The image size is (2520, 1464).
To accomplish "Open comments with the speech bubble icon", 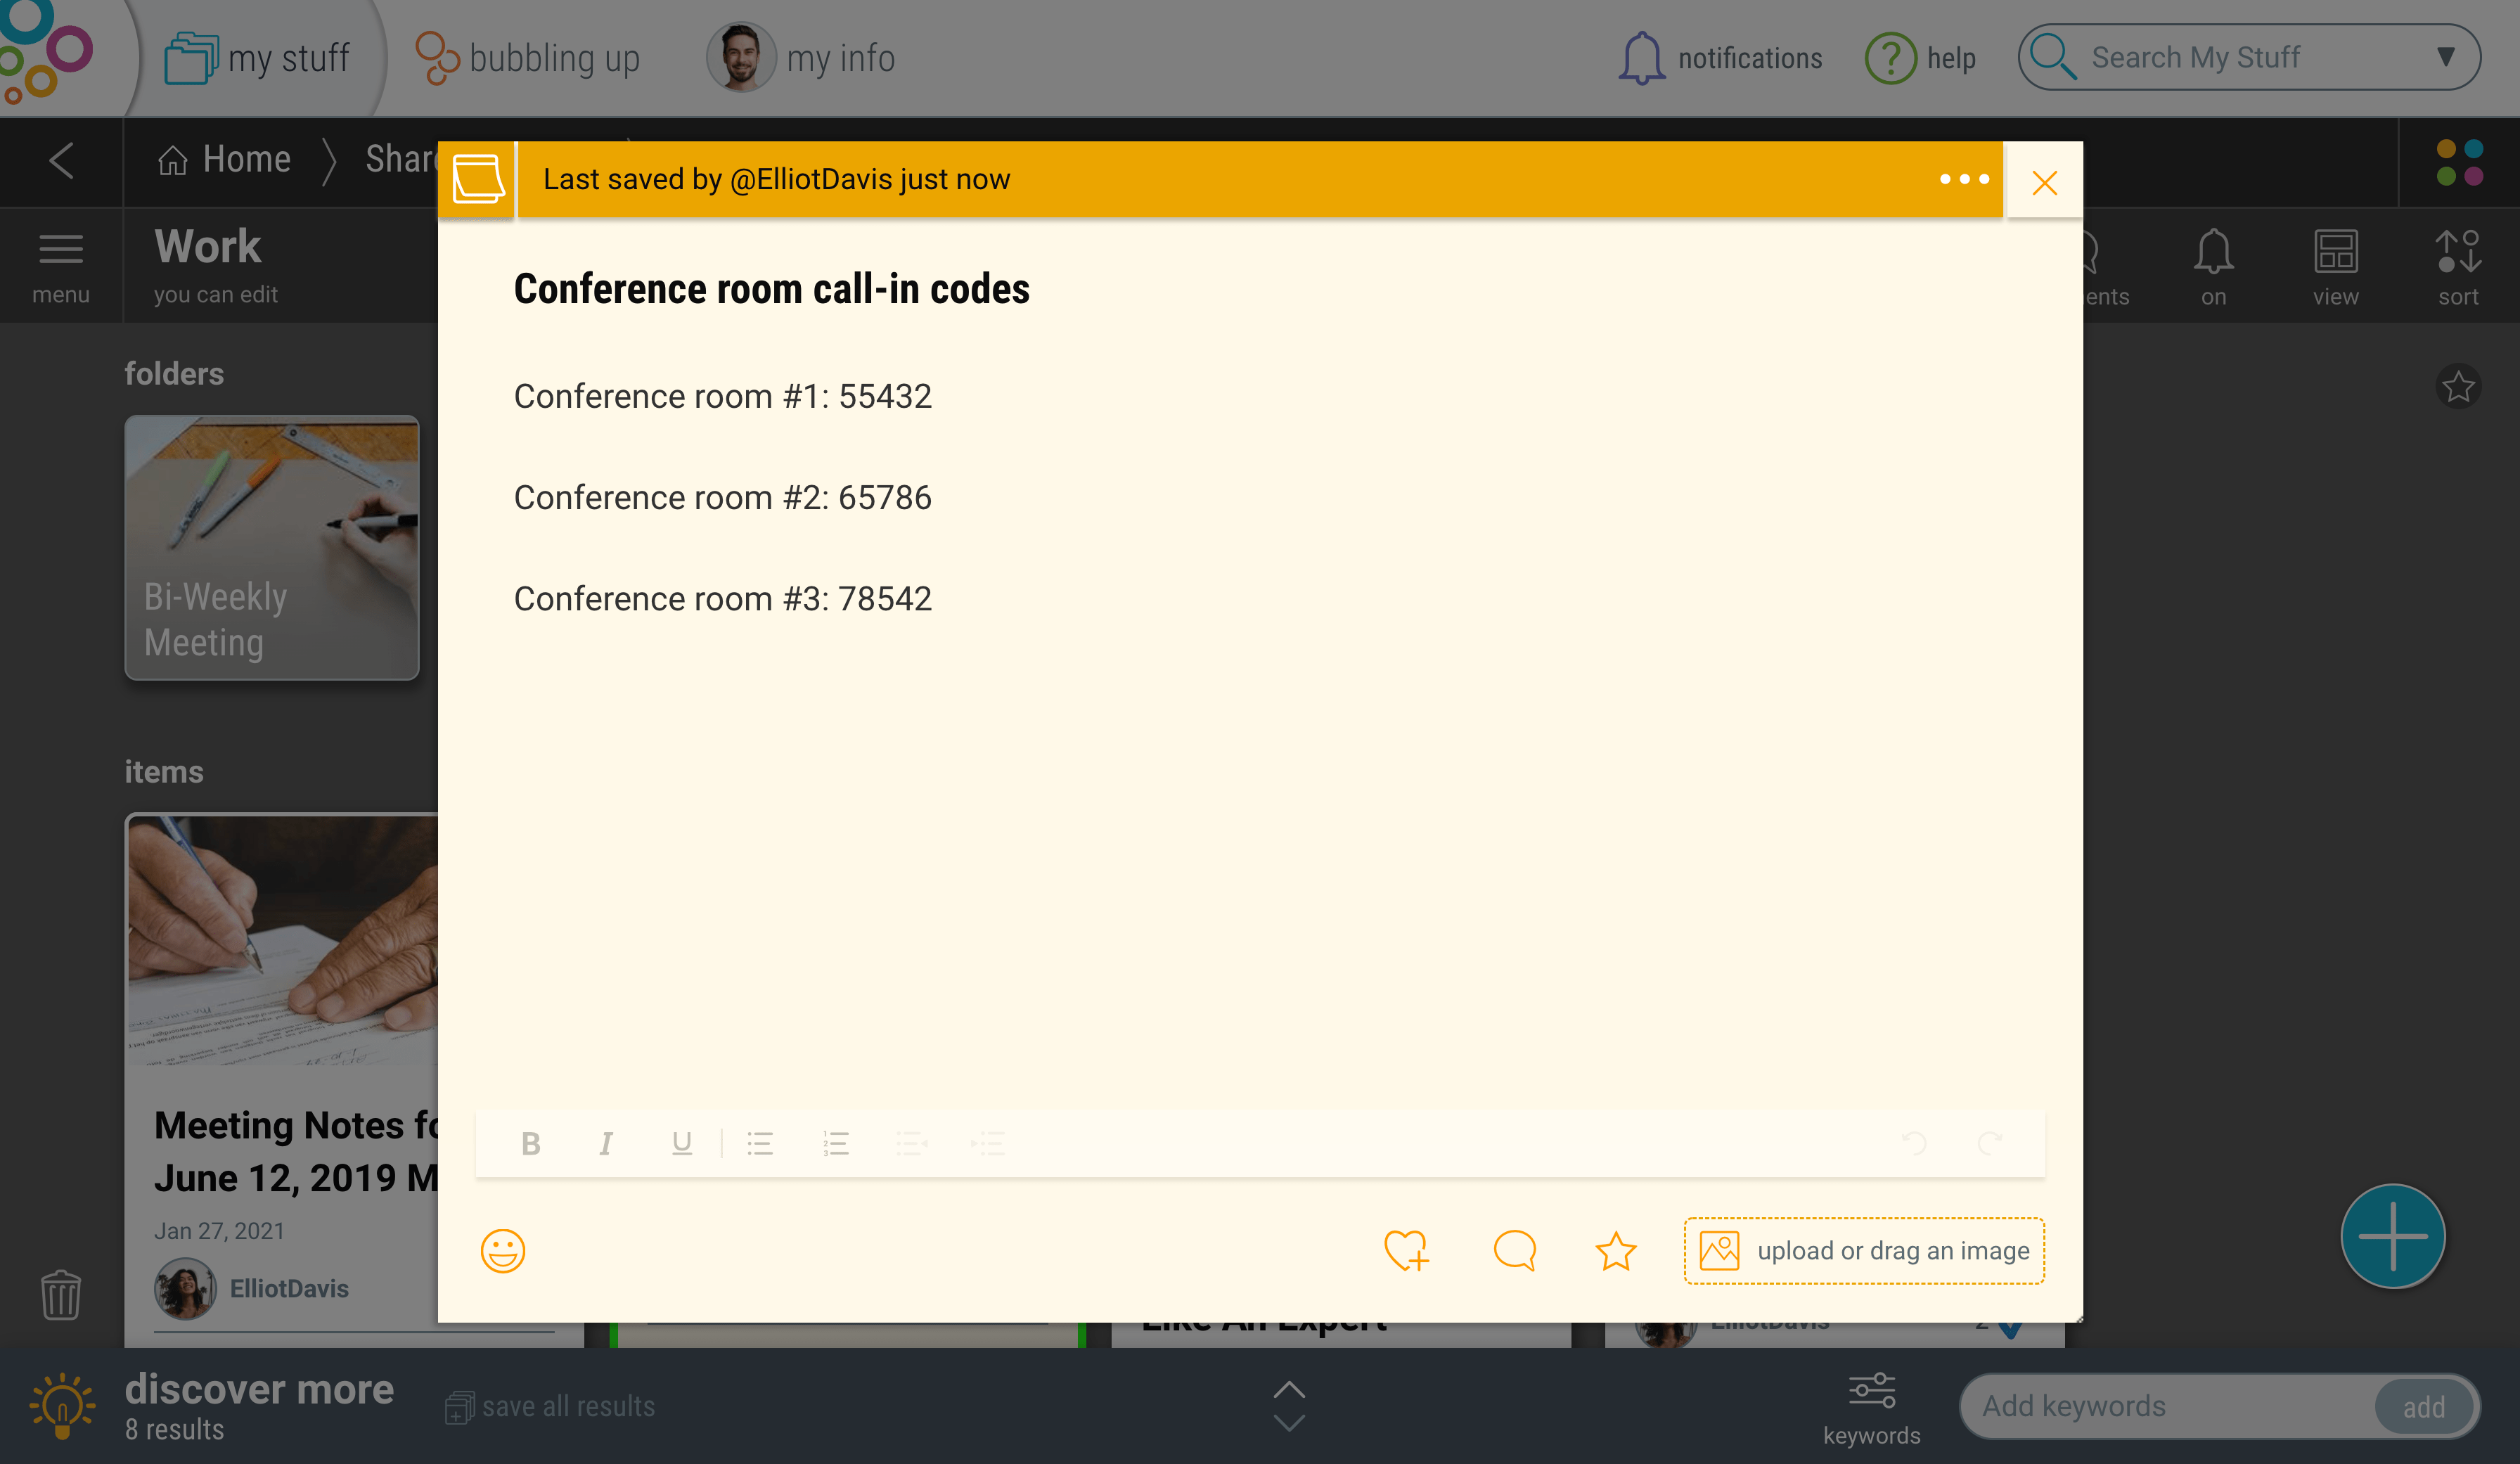I will (1515, 1250).
